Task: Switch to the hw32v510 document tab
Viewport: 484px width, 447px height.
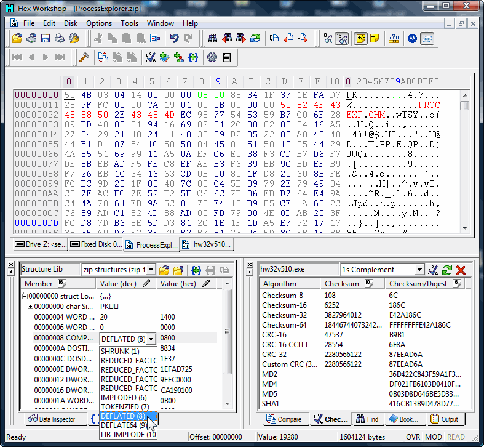Action: [x=207, y=244]
